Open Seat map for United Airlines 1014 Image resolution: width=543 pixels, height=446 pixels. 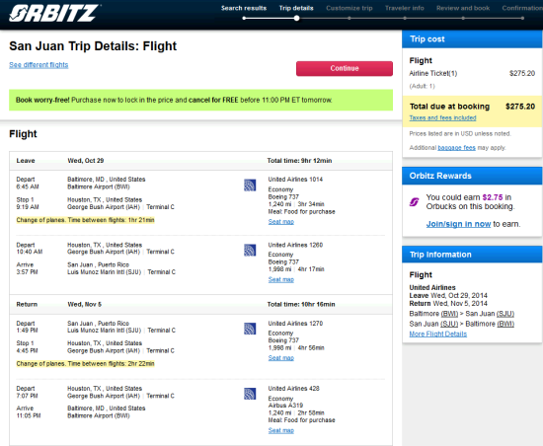(280, 222)
